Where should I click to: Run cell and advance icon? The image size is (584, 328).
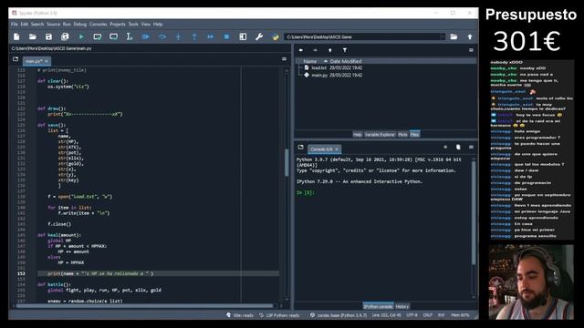113,36
